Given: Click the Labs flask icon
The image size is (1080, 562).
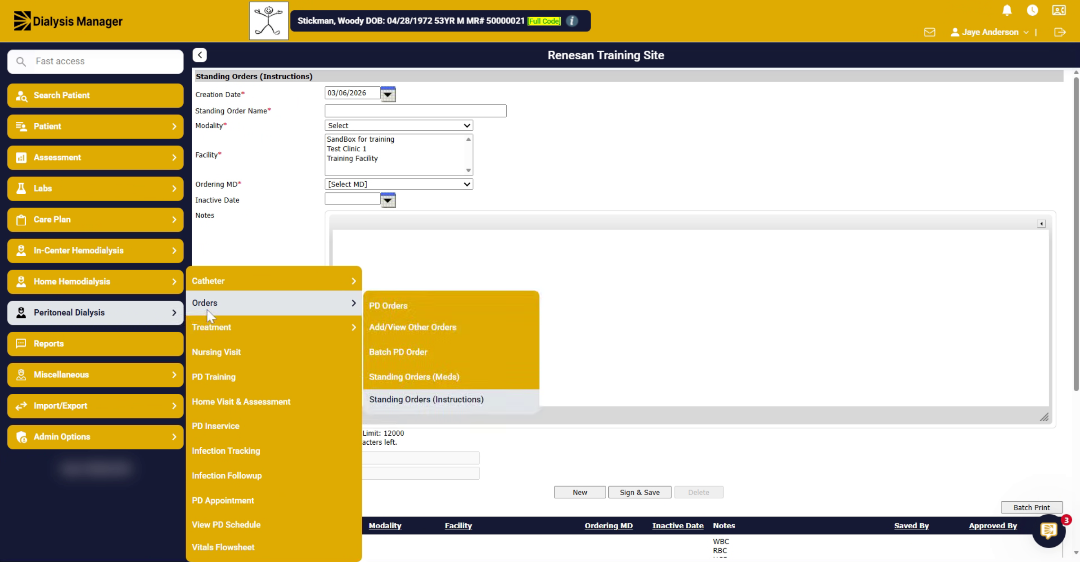Looking at the screenshot, I should 21,188.
